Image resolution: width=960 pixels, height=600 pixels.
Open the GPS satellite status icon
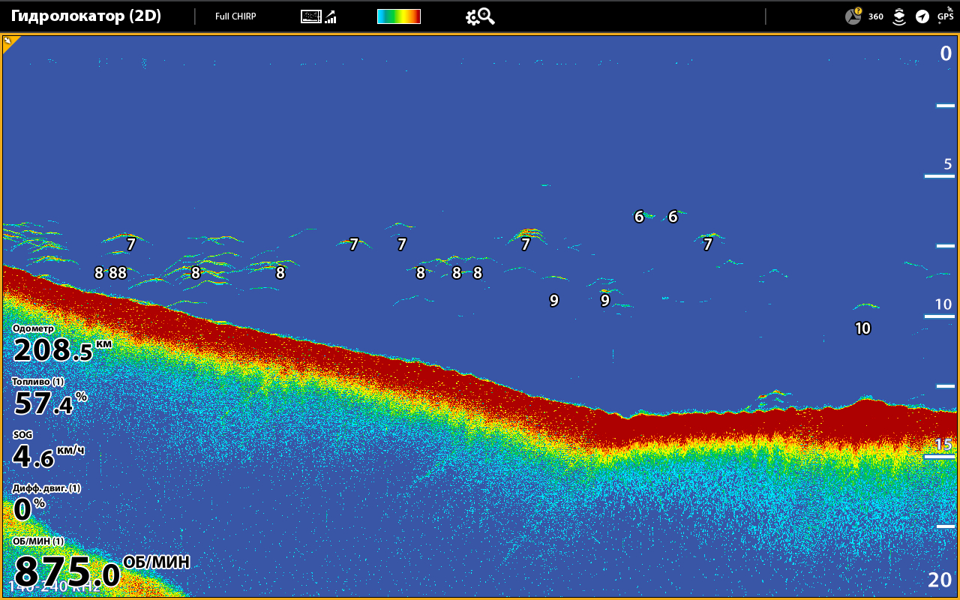click(x=945, y=16)
